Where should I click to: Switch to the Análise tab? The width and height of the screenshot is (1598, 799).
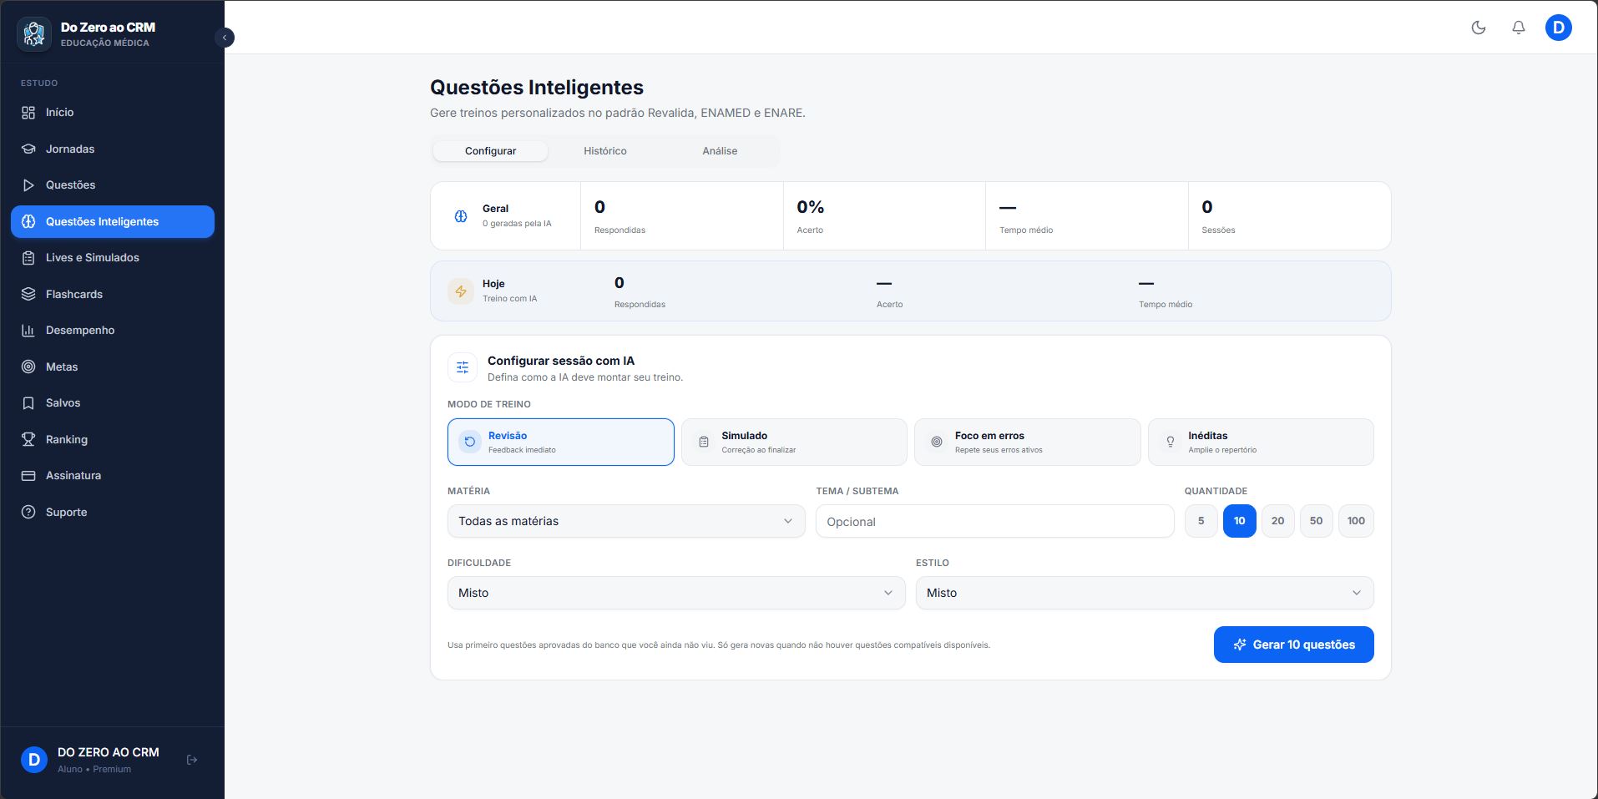point(720,151)
